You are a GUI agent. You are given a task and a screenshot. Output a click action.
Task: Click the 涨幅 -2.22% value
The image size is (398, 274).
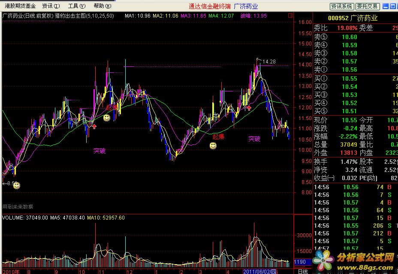[348, 136]
